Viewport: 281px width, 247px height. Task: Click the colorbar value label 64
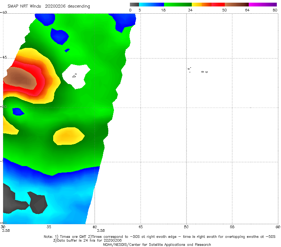pos(247,10)
